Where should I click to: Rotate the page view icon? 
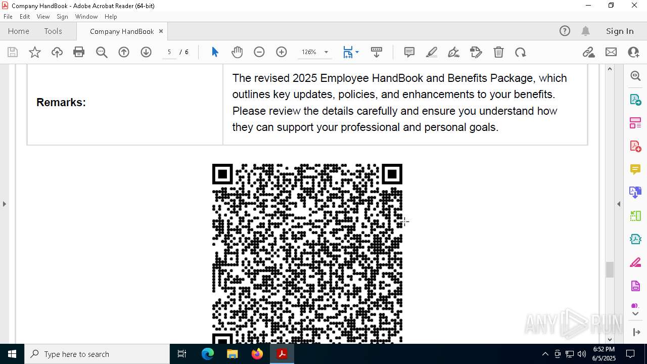[521, 52]
